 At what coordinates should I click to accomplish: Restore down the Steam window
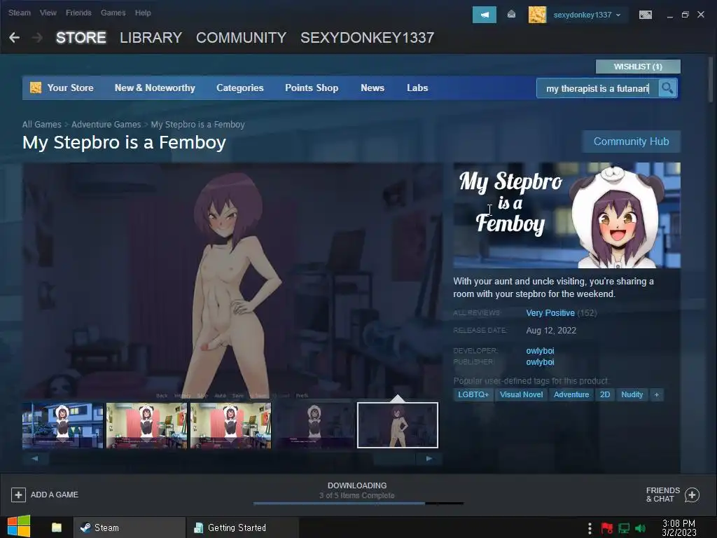[685, 15]
